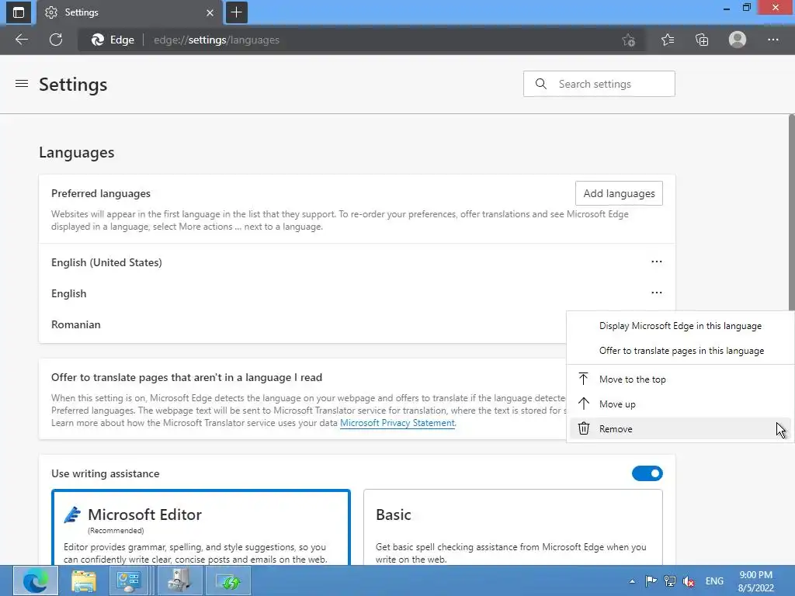Click the page vertical scrollbar thumb
Image resolution: width=795 pixels, height=596 pixels.
click(x=791, y=213)
